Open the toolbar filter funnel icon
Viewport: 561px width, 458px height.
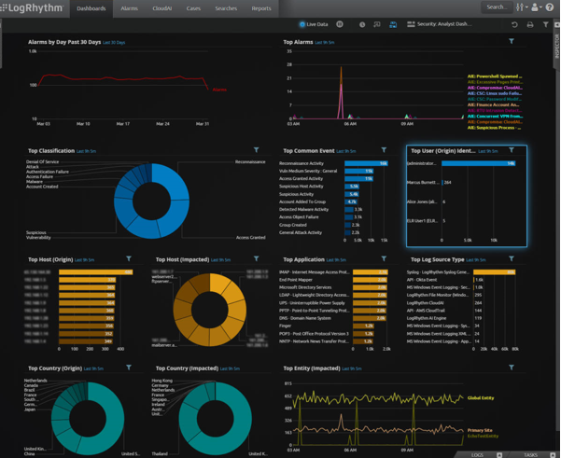[x=545, y=24]
